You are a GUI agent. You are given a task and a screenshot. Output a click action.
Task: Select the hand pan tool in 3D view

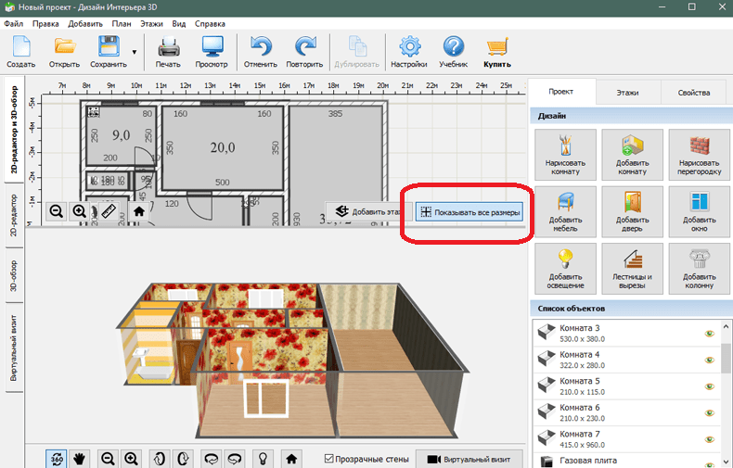[x=80, y=459]
